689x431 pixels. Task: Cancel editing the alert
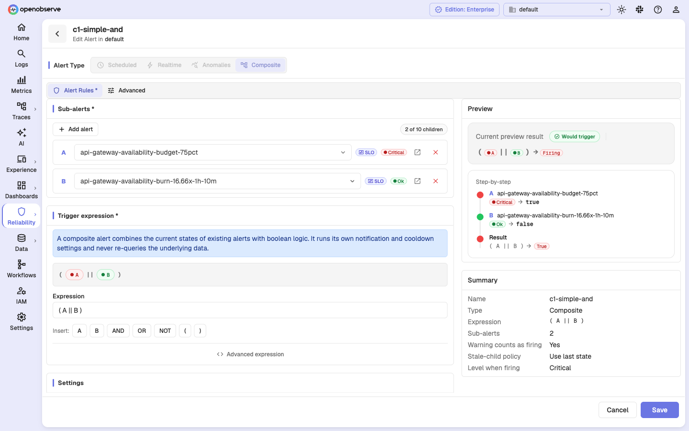617,410
